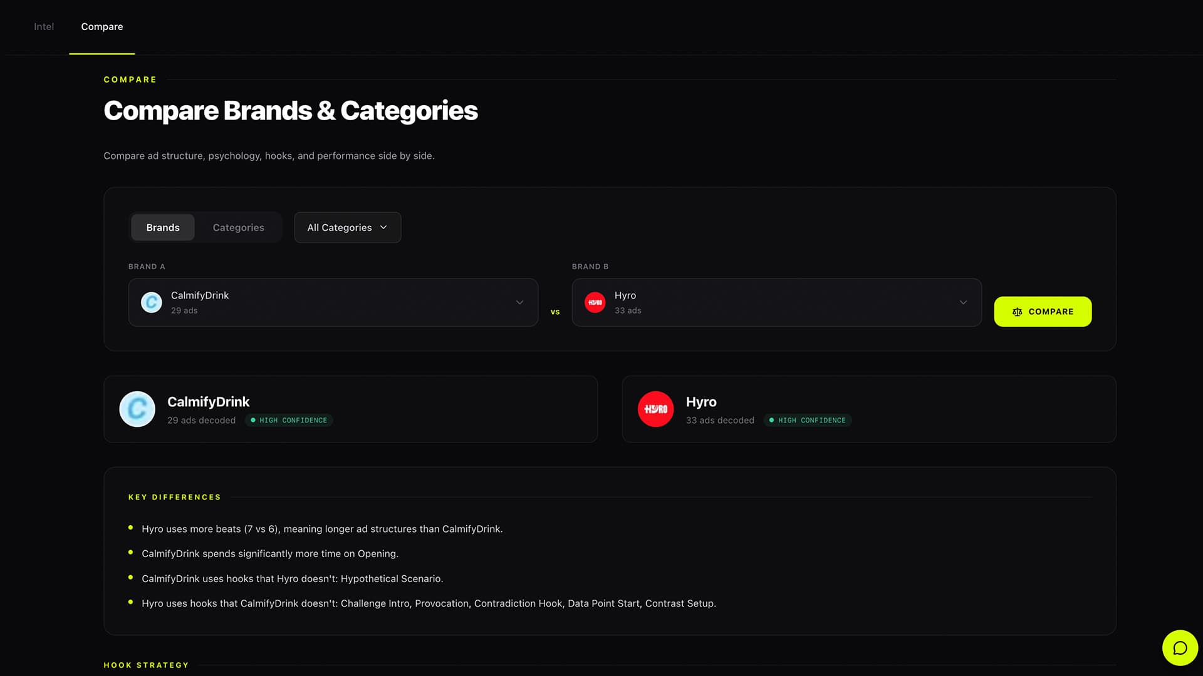
Task: Click the small COMPARE label above heading
Action: 130,79
